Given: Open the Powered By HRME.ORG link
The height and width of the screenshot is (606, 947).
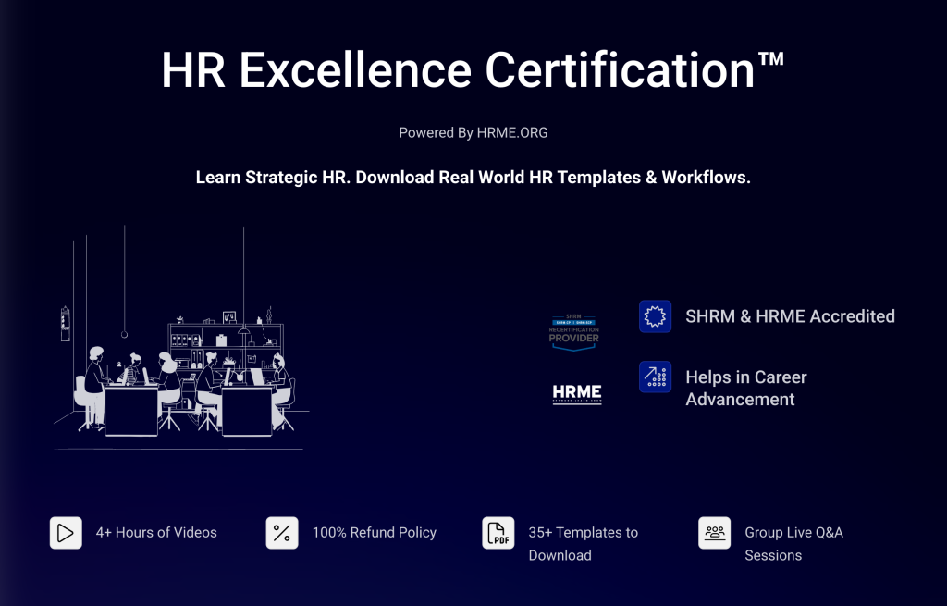Looking at the screenshot, I should (x=473, y=133).
